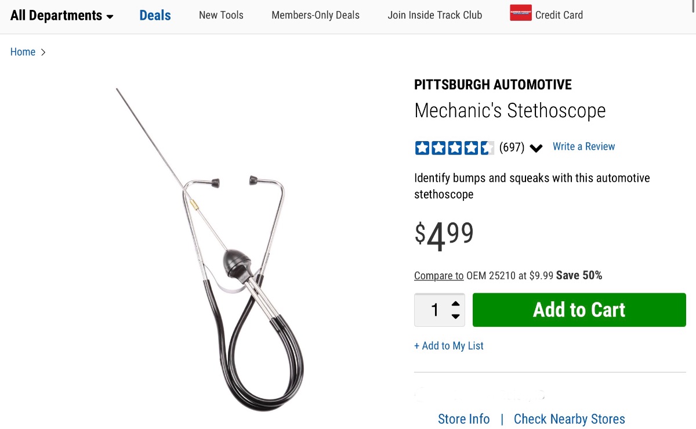Click the Harbor Freight credit card icon
The width and height of the screenshot is (696, 429).
coord(520,13)
